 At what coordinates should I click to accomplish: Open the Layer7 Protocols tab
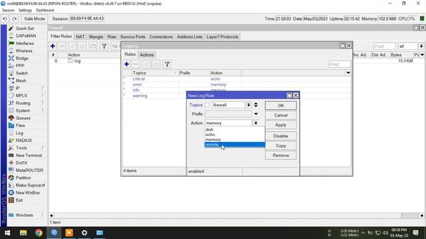coord(222,37)
